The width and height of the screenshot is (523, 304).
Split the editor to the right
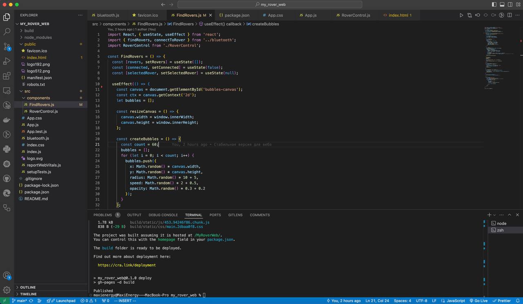(510, 15)
